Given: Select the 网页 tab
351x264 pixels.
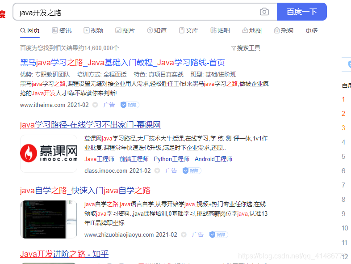Looking at the screenshot, I should (30, 30).
